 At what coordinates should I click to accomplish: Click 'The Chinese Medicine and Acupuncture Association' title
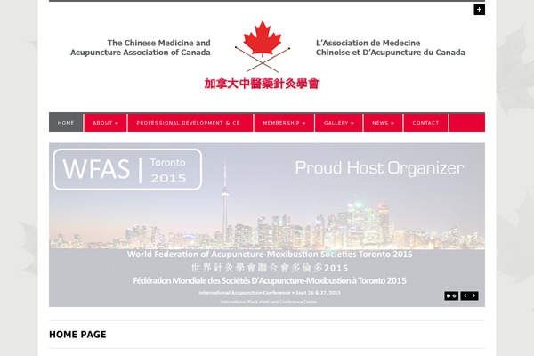click(x=141, y=48)
